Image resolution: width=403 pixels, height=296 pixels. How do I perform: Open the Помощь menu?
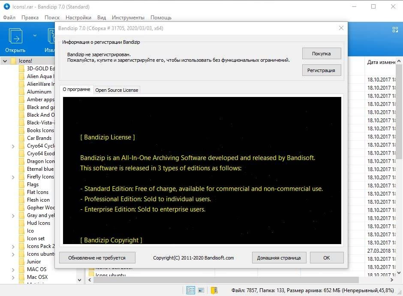161,18
